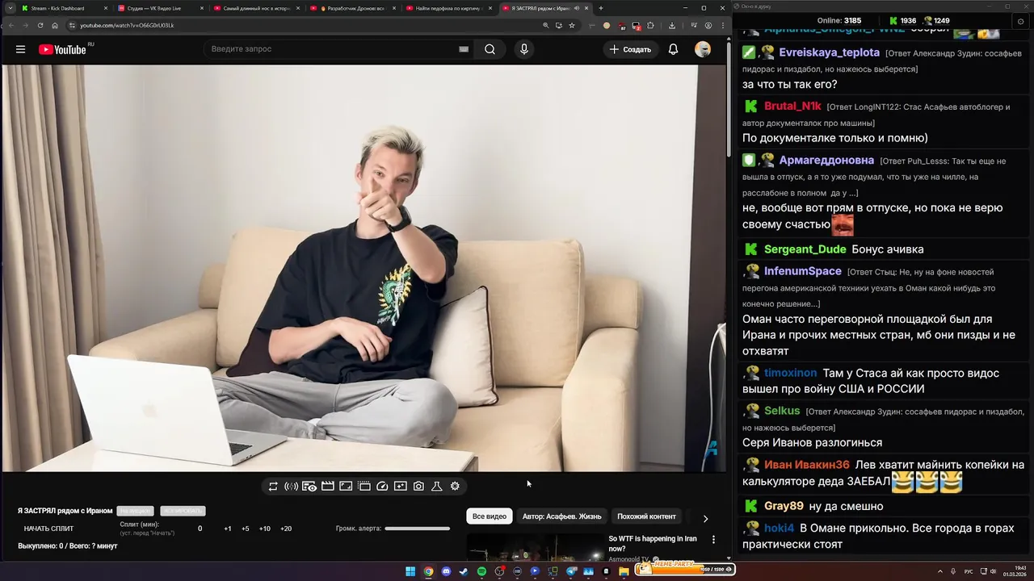This screenshot has width=1034, height=581.
Task: Take a screenshot with the camera icon
Action: (x=418, y=486)
